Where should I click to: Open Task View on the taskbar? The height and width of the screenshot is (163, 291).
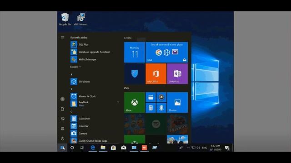pyautogui.click(x=82, y=148)
